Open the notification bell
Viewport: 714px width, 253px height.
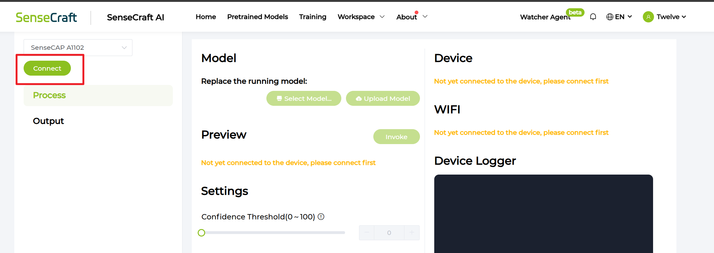593,17
